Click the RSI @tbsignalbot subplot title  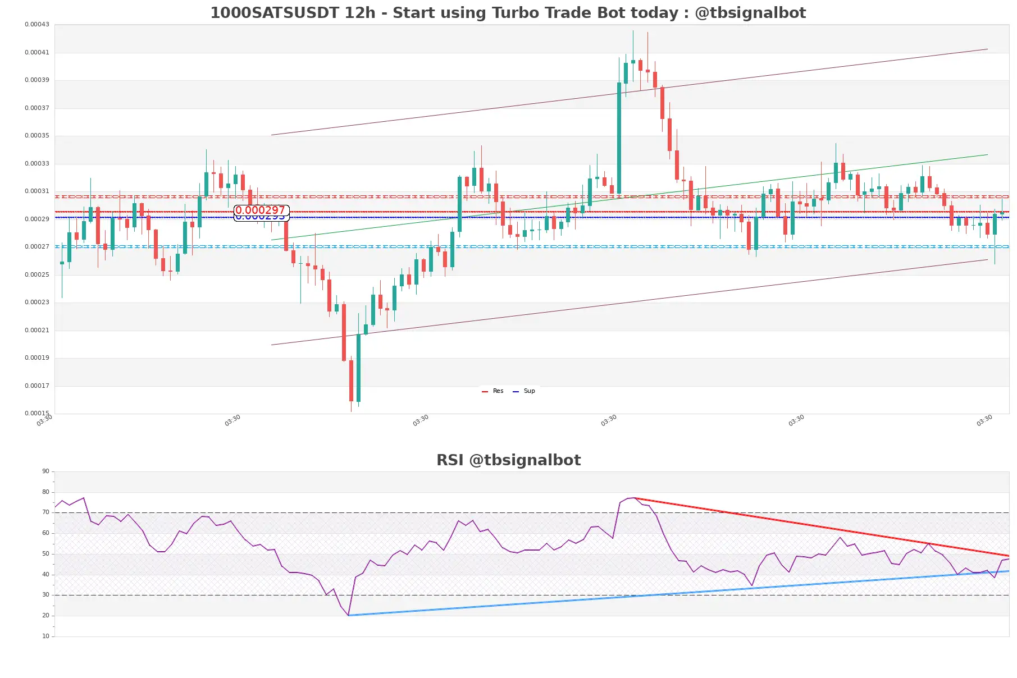tap(508, 460)
